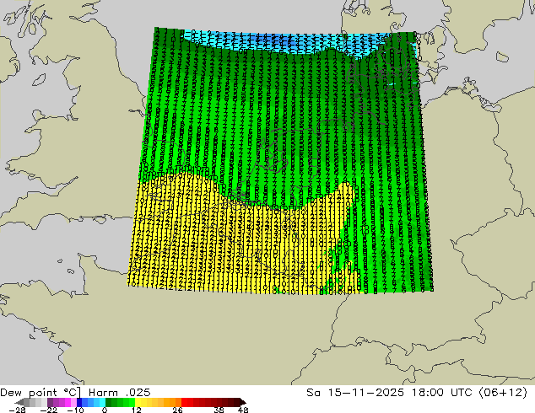Viewport: 535px width, 413px height.
Task: Click the dark maroon arrow end of legend
Action: tap(242, 402)
